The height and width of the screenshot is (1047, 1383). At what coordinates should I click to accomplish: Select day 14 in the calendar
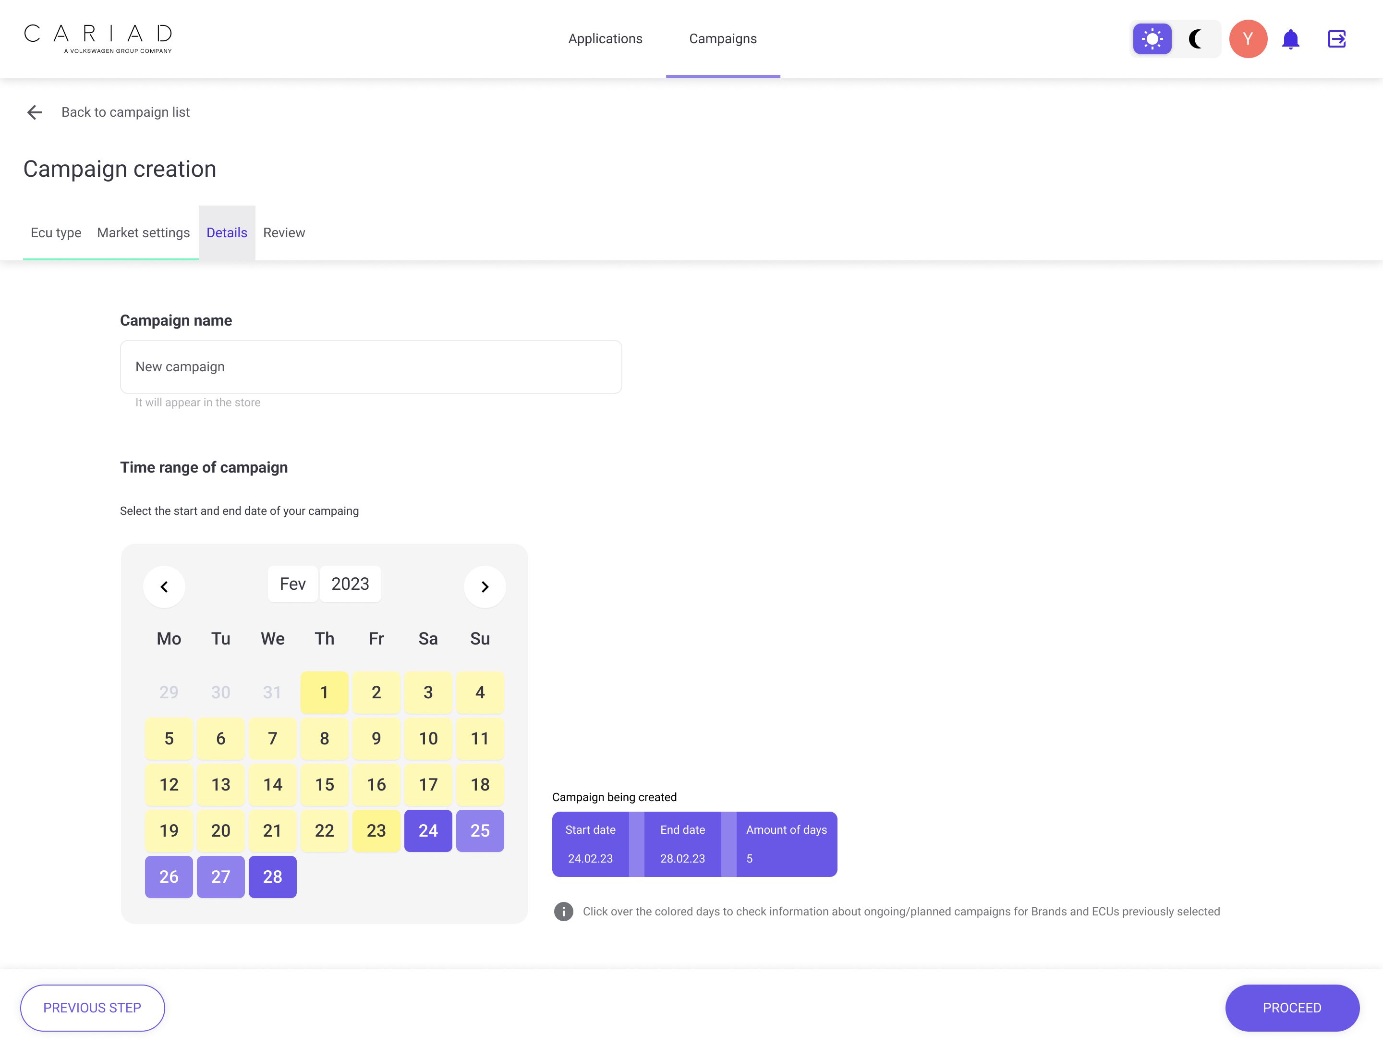(x=273, y=784)
